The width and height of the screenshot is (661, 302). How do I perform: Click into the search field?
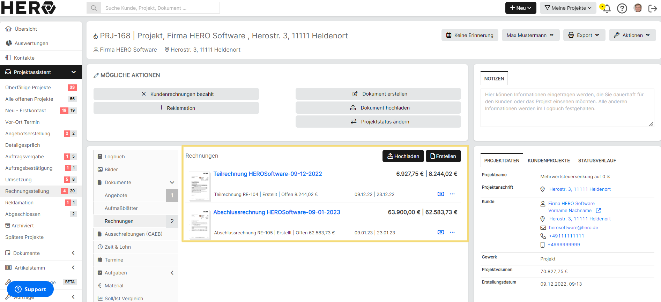[160, 8]
